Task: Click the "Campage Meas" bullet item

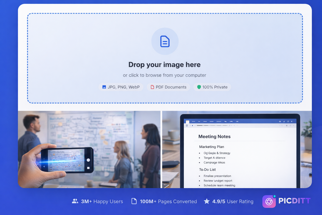Action: [214, 163]
